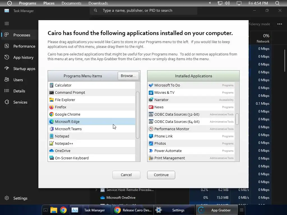Click the Movies & TV icon

[151, 92]
